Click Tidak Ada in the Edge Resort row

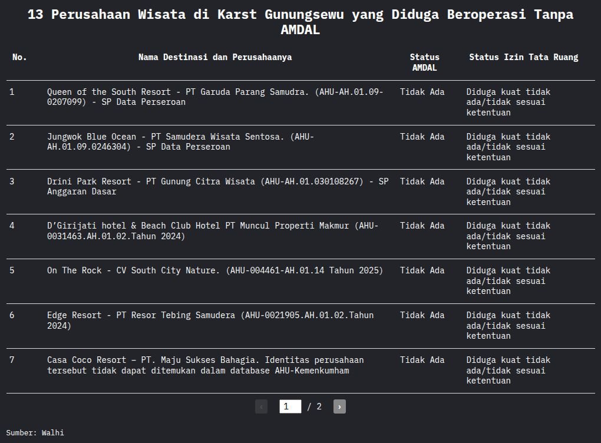click(422, 315)
